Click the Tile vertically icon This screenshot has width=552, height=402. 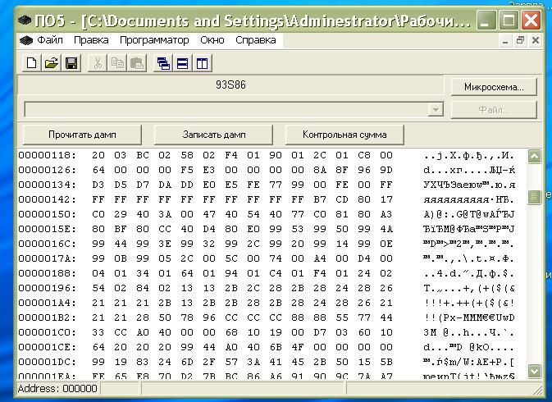pyautogui.click(x=203, y=63)
